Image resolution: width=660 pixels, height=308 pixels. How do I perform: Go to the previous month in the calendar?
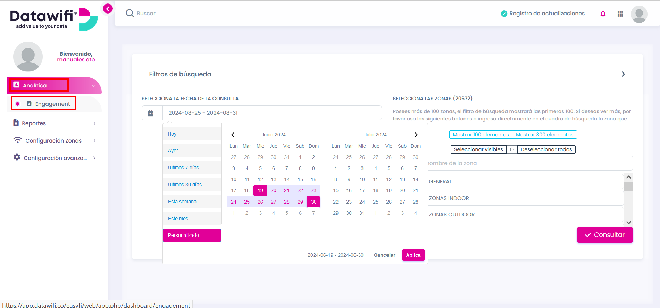click(233, 135)
